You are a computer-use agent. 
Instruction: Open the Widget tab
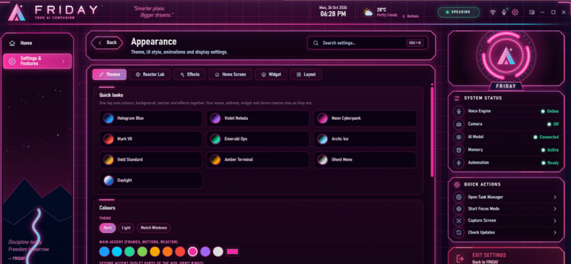pyautogui.click(x=271, y=74)
